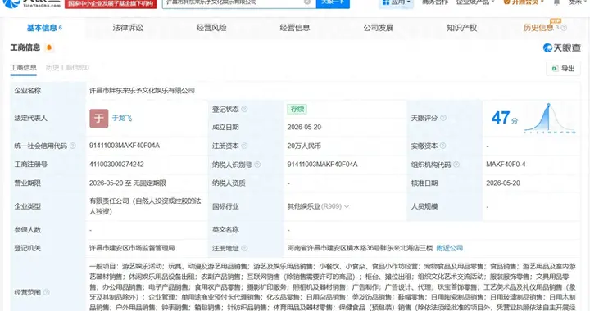Click the organization code MAKF40F0-4
590x311 pixels.
pos(506,165)
